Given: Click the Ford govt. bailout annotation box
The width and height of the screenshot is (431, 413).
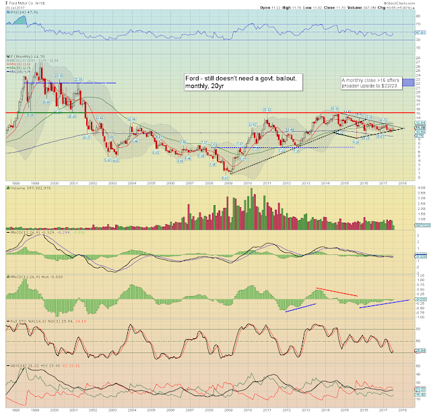Looking at the screenshot, I should (244, 82).
